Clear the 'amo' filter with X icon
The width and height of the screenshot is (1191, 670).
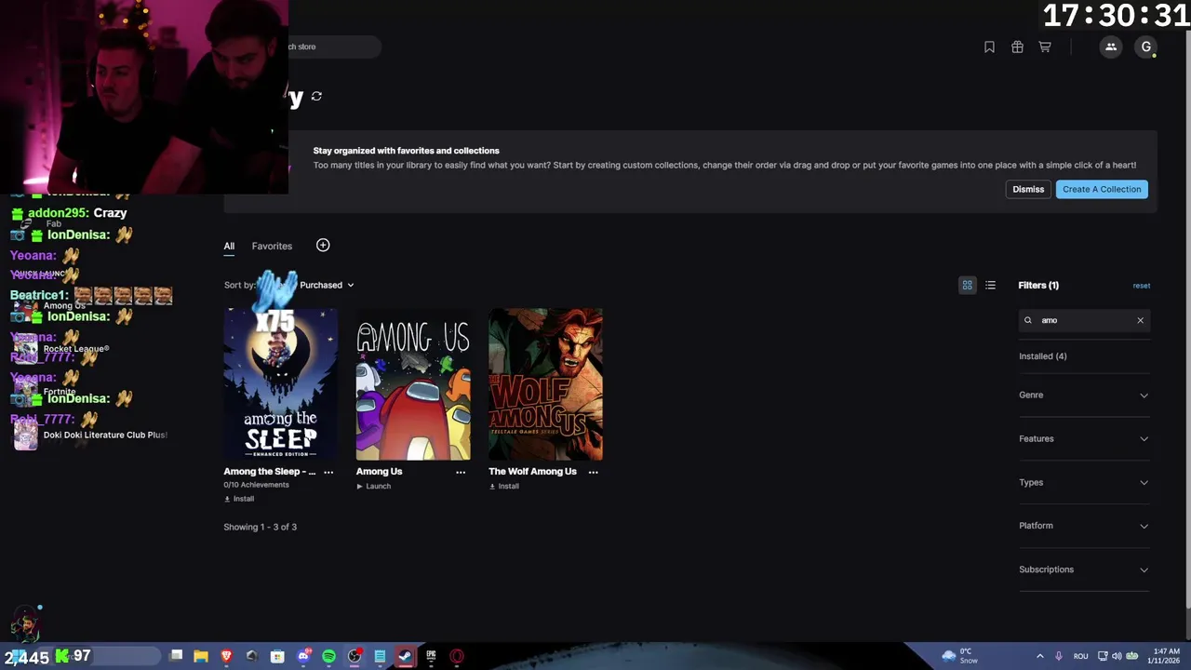pyautogui.click(x=1140, y=320)
